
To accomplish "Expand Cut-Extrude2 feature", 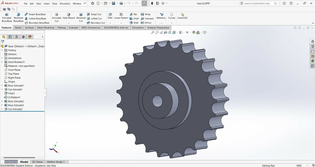I will click(x=2, y=109).
